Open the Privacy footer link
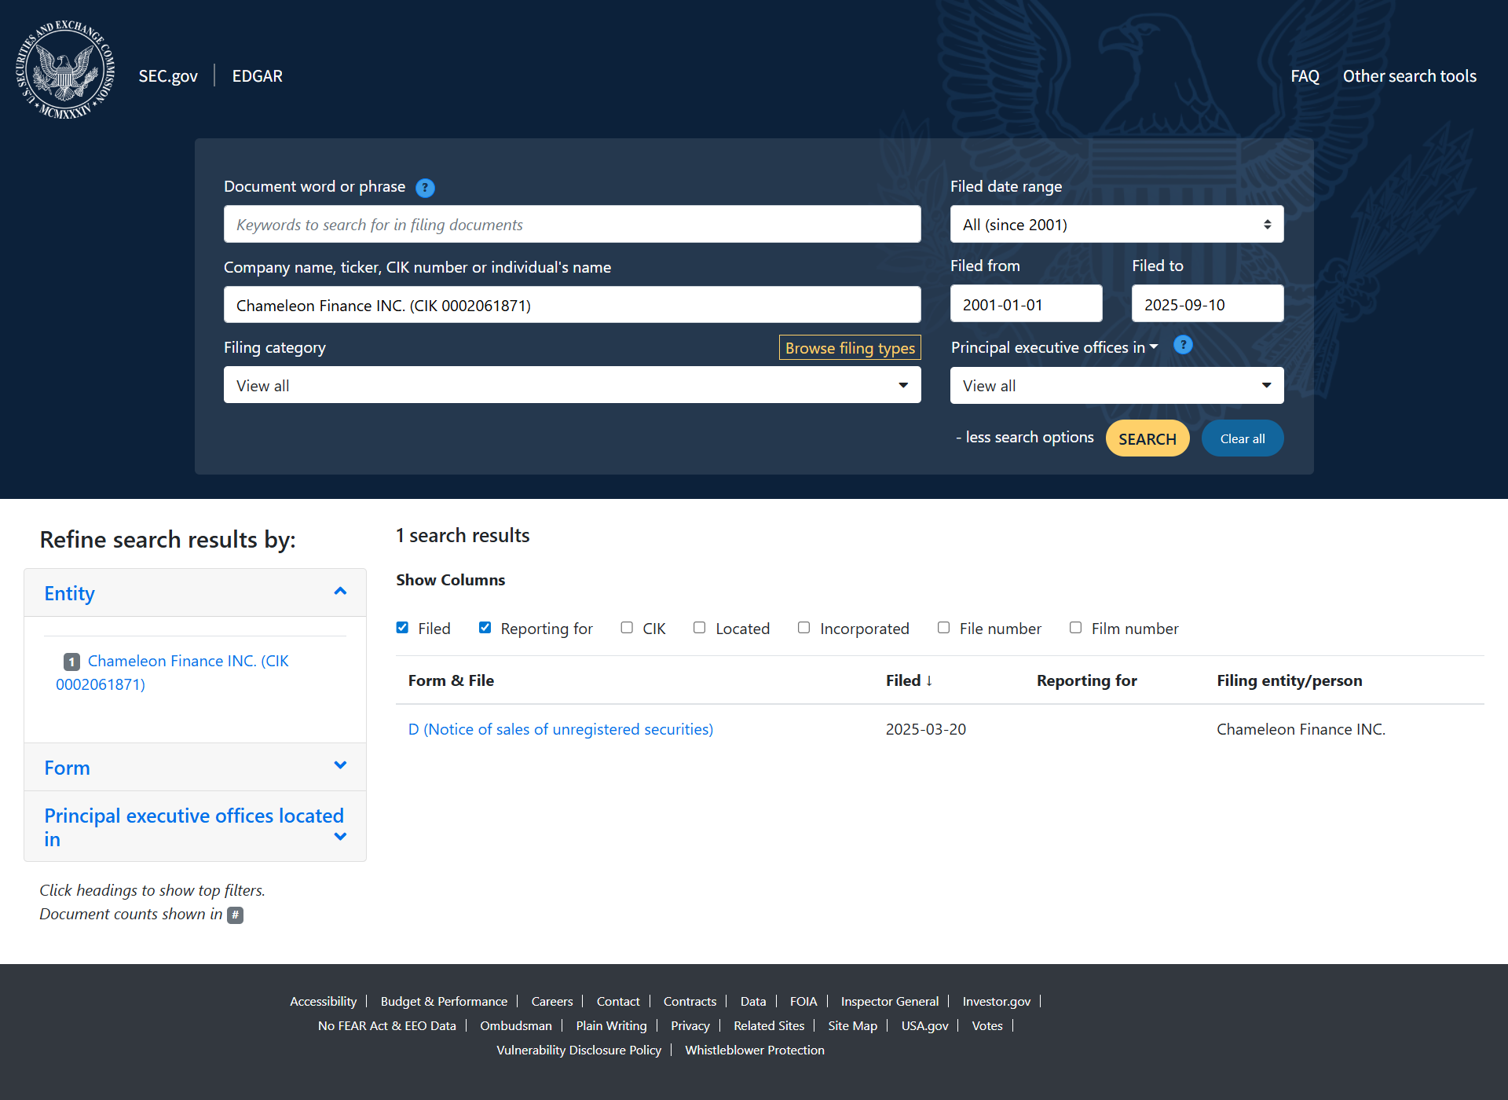Screen dimensions: 1508x1100 pos(690,1025)
